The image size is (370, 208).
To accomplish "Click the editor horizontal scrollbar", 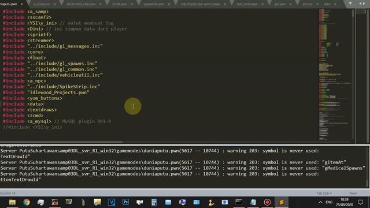I will [61, 142].
